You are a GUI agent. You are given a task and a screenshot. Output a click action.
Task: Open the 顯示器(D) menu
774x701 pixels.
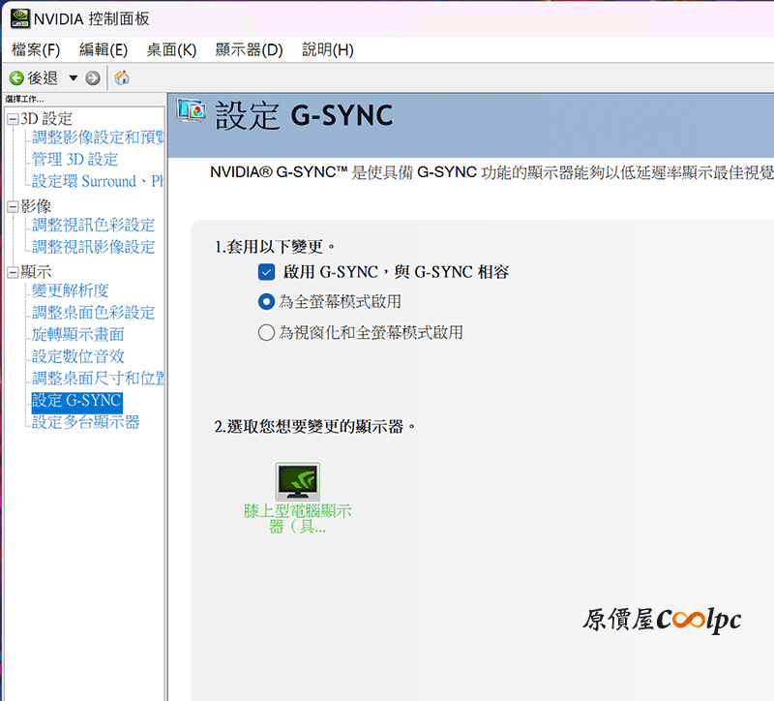(249, 50)
